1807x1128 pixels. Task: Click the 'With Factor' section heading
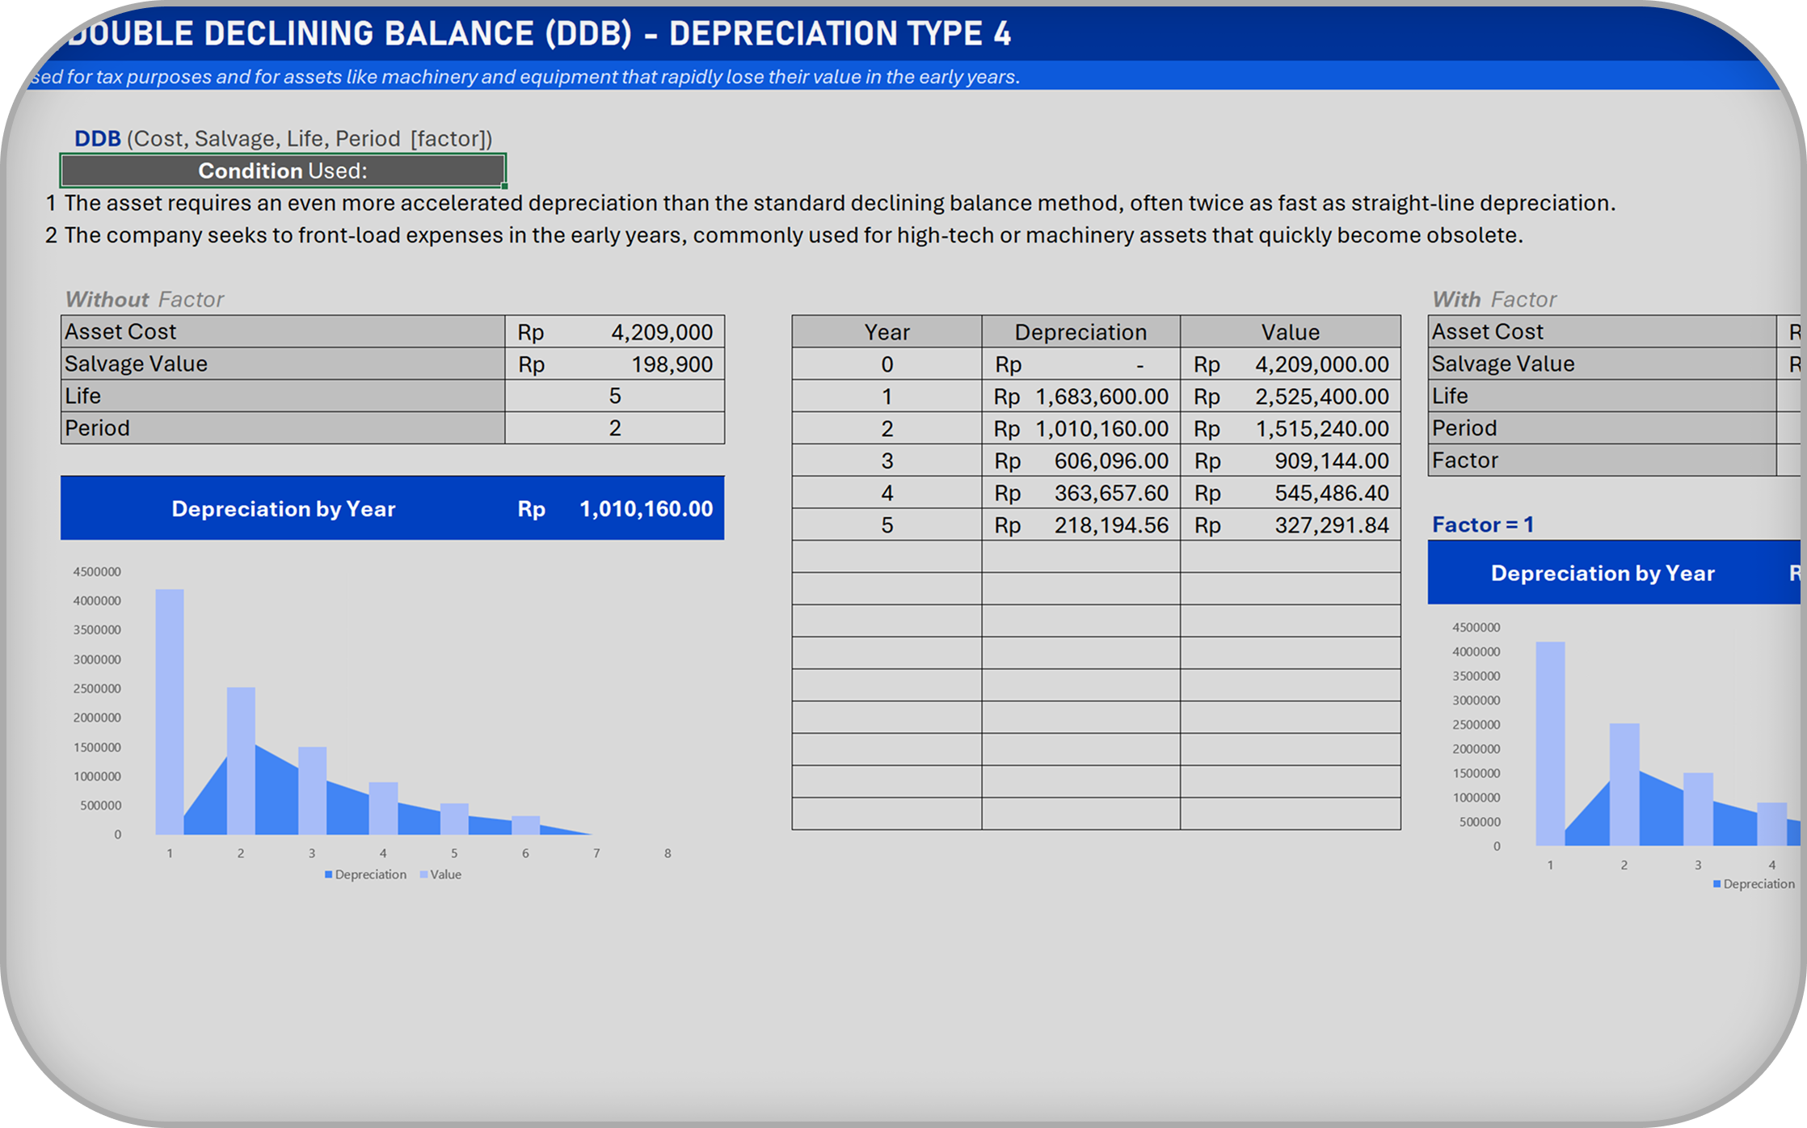(x=1493, y=300)
